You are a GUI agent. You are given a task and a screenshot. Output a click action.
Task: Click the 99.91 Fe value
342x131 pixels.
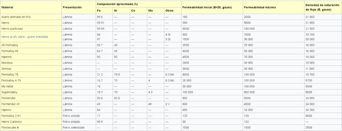tap(100, 23)
